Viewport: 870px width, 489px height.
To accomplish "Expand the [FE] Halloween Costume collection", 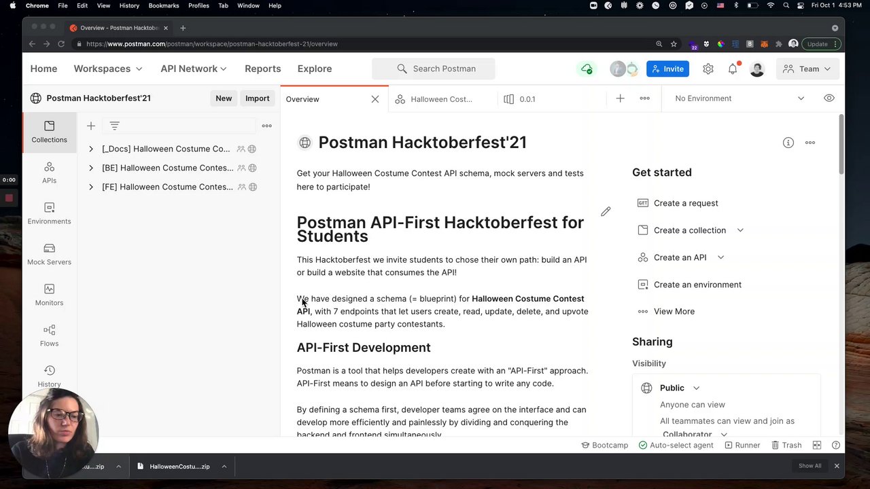I will pyautogui.click(x=90, y=187).
